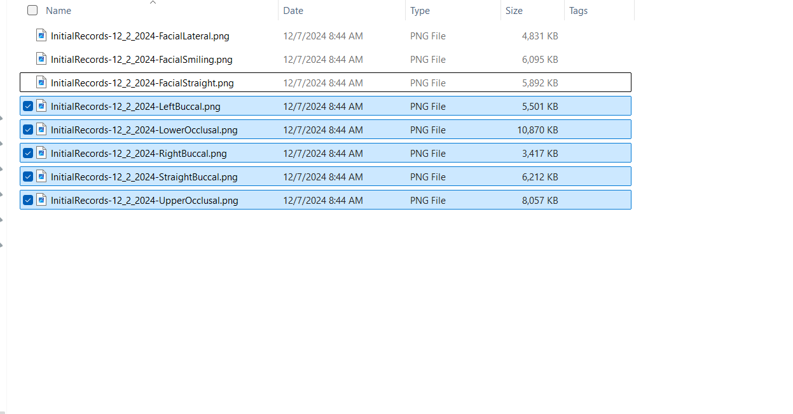Click the date of LowerOcclusal.png
This screenshot has height=414, width=793.
(x=323, y=130)
